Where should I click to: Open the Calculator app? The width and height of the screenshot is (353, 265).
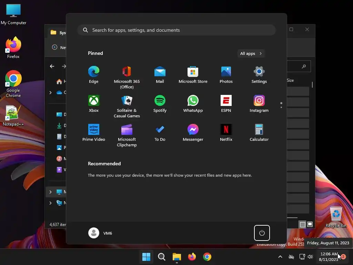click(x=259, y=133)
